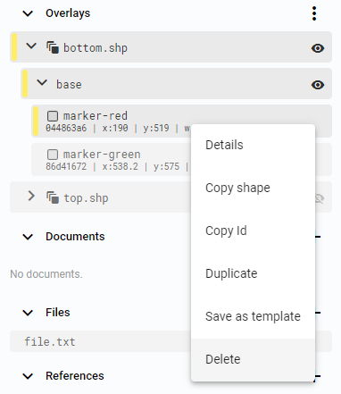The height and width of the screenshot is (394, 341).
Task: Choose Duplicate from the context menu
Action: (253, 273)
